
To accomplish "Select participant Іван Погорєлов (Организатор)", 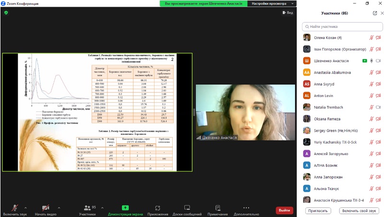I will [x=342, y=49].
